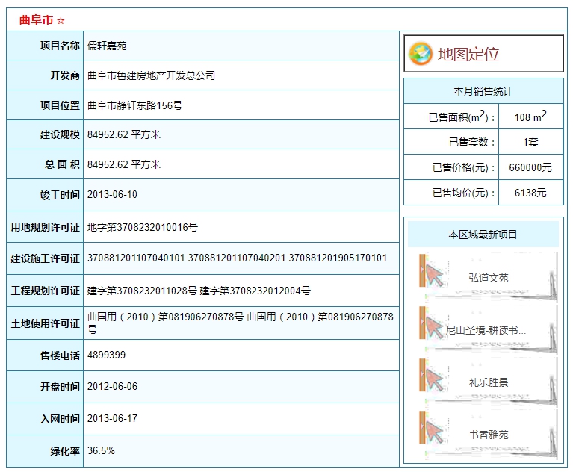The image size is (573, 472).
Task: Click the 已售均价(元) label
Action: coord(463,193)
